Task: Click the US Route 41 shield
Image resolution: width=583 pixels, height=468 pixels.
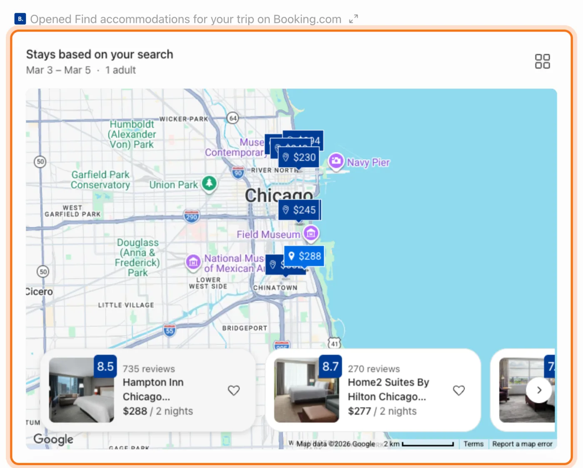Action: coord(334,343)
